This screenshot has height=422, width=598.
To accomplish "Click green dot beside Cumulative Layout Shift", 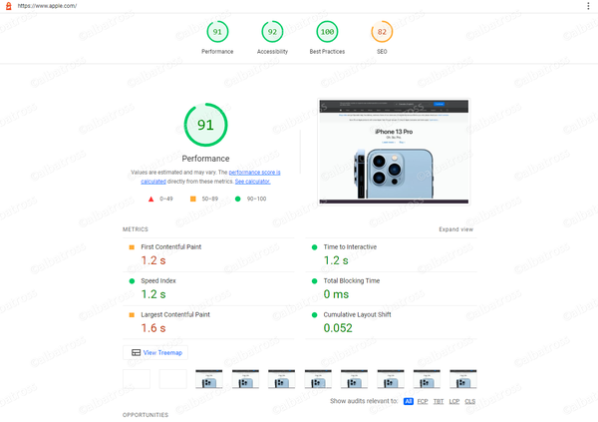I will 314,315.
